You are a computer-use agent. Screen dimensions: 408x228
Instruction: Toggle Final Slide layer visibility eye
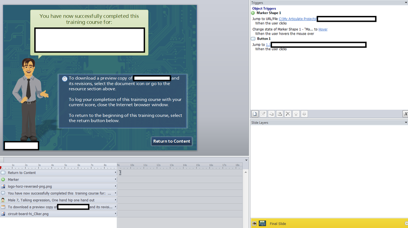tap(254, 224)
